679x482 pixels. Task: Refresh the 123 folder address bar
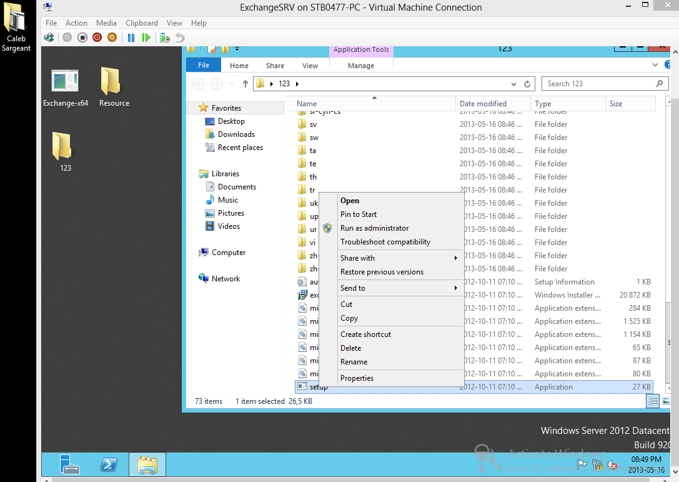click(527, 84)
